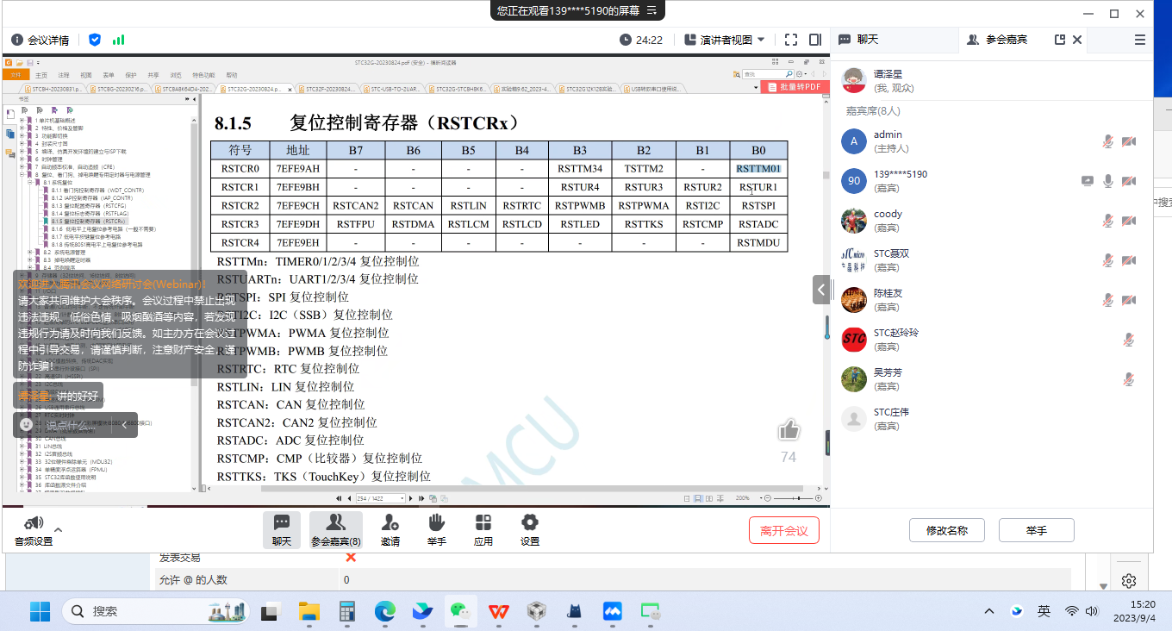Collapse the side panel with the arrow handle
This screenshot has height=631, width=1172.
822,290
